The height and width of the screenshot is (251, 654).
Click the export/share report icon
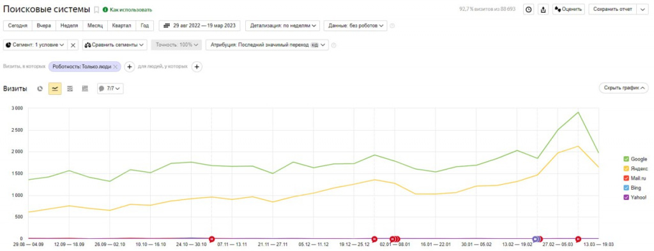[543, 9]
